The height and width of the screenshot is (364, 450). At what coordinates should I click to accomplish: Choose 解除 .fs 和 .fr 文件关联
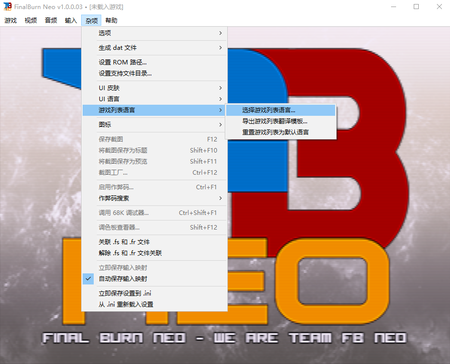pos(154,253)
